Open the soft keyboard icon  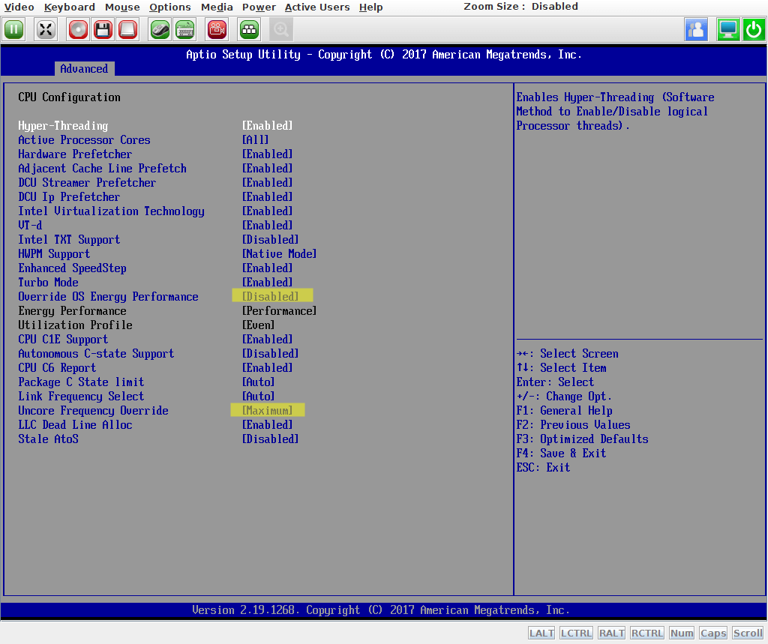point(185,29)
